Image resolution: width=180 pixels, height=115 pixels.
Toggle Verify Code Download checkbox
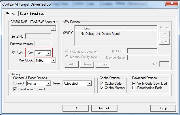pos(134,83)
